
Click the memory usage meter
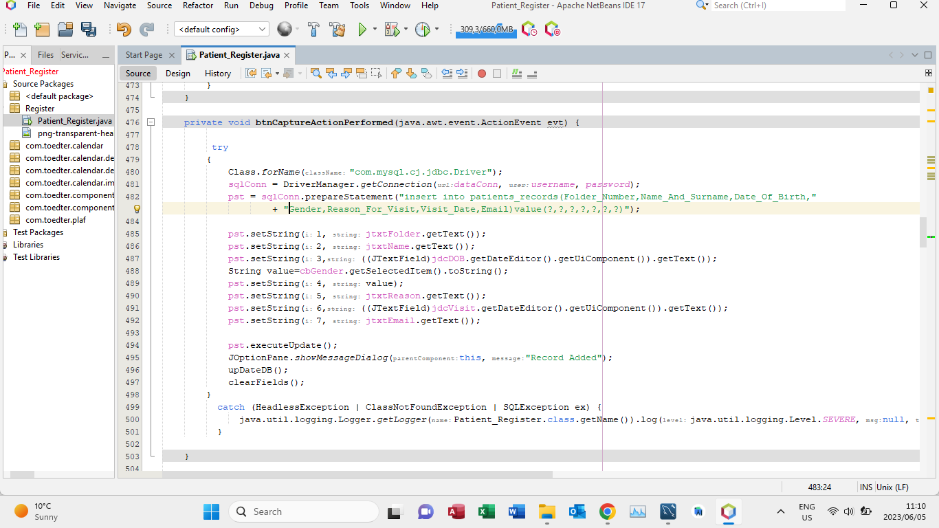485,29
